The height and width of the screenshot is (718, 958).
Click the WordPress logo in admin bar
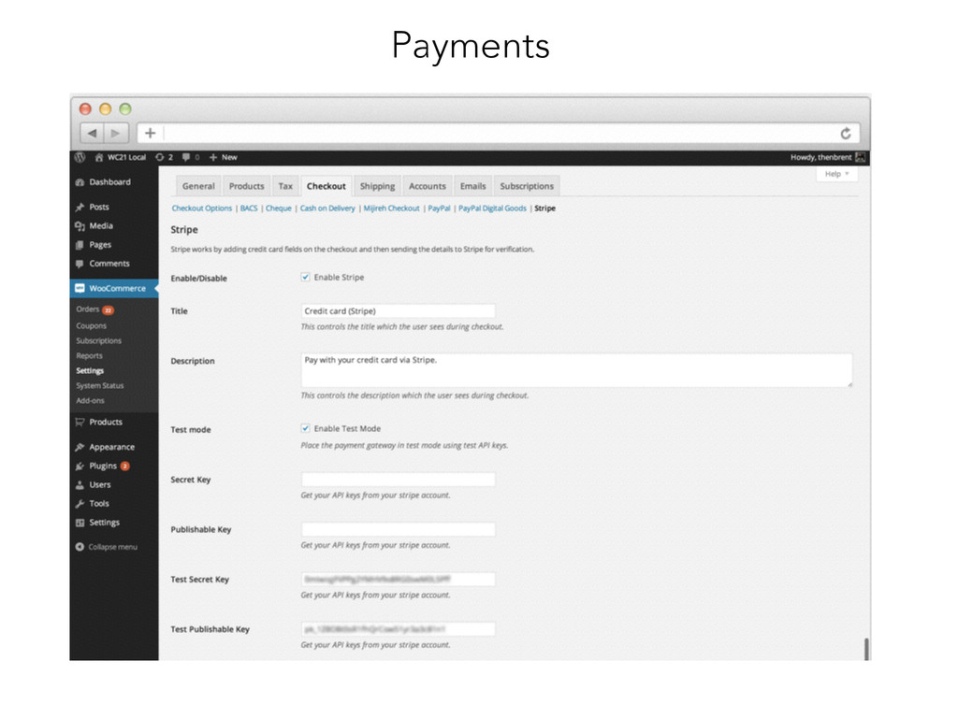point(80,157)
